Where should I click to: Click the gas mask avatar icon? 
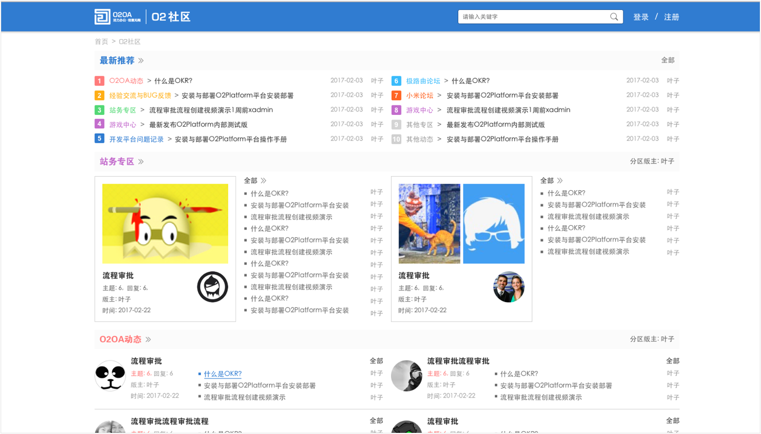(x=406, y=376)
